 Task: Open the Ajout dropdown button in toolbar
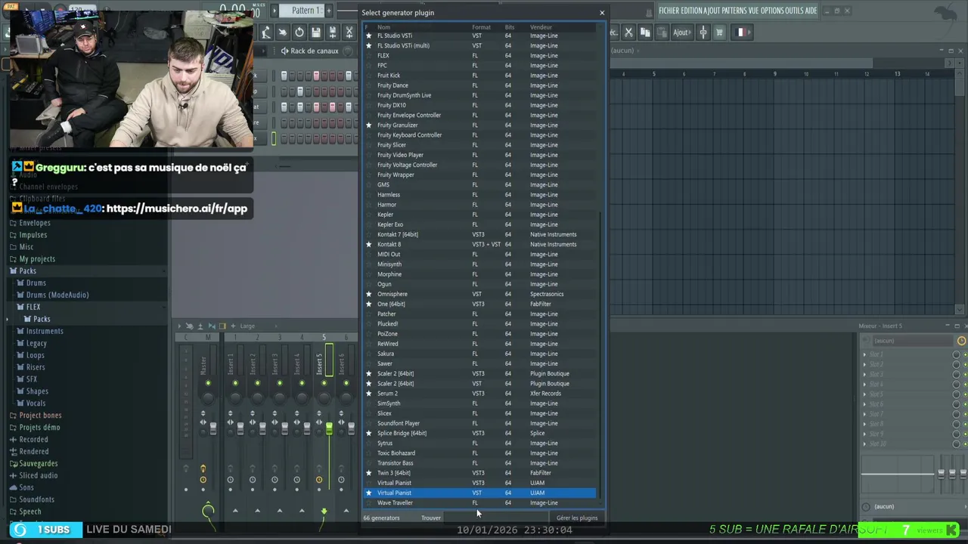coord(681,32)
